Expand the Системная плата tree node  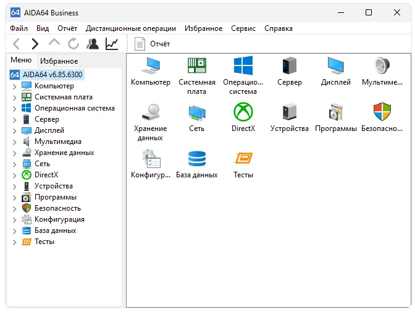point(15,97)
